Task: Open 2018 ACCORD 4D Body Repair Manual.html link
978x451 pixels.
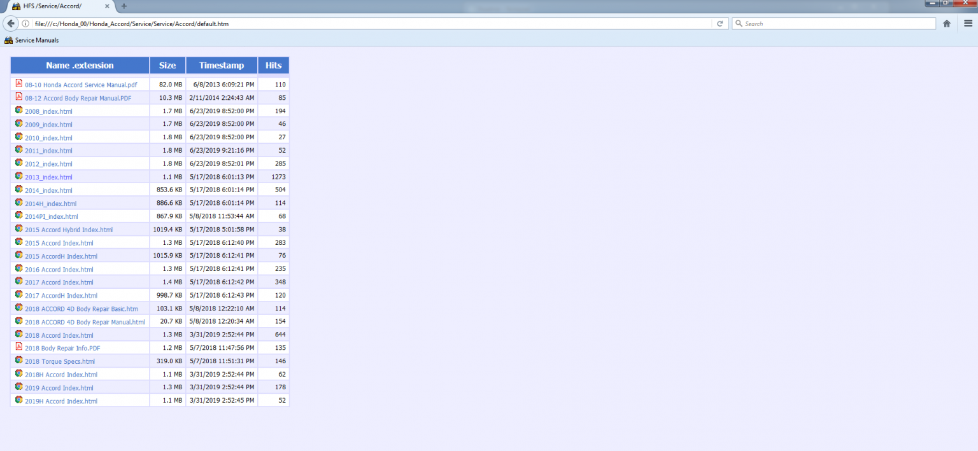Action: pos(85,322)
